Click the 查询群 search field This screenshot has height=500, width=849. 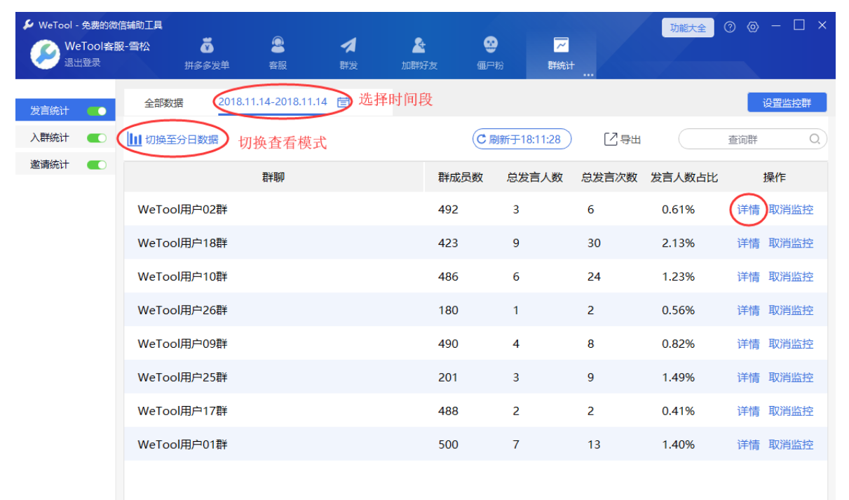[x=752, y=139]
